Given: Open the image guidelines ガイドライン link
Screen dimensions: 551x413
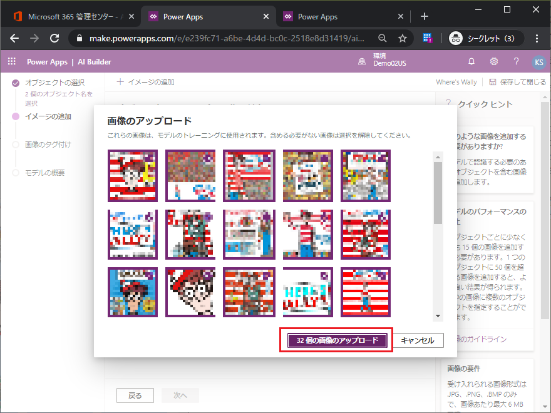Looking at the screenshot, I should [x=481, y=339].
